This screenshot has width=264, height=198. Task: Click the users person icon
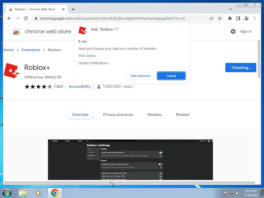(x=99, y=87)
